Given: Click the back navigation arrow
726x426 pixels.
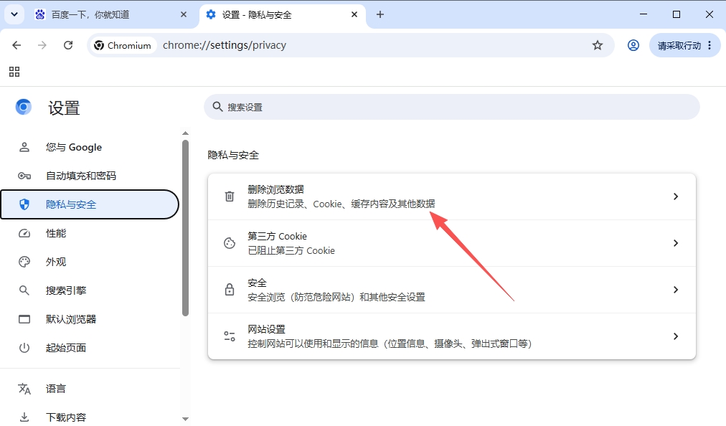Looking at the screenshot, I should point(16,45).
